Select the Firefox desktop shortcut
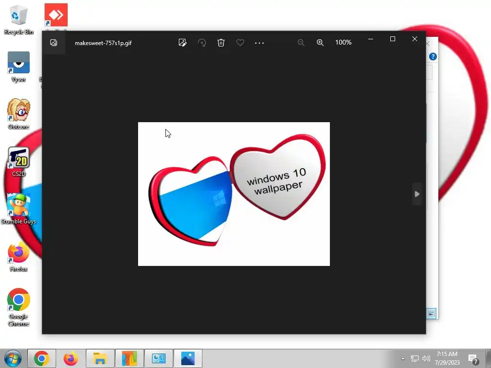Viewport: 491px width, 368px height. tap(19, 257)
